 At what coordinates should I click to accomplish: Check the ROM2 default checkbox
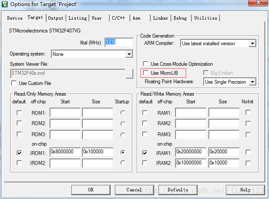pos(19,123)
